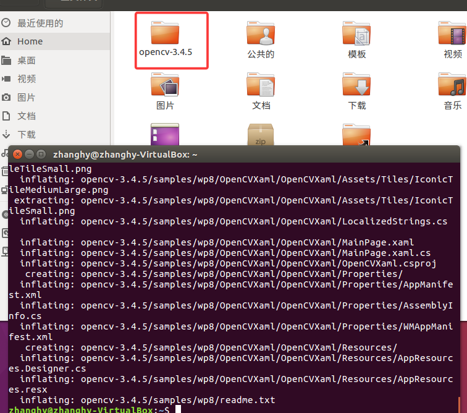The height and width of the screenshot is (413, 467).
Task: Click the creating line ending Properties/
Action: coord(214,274)
